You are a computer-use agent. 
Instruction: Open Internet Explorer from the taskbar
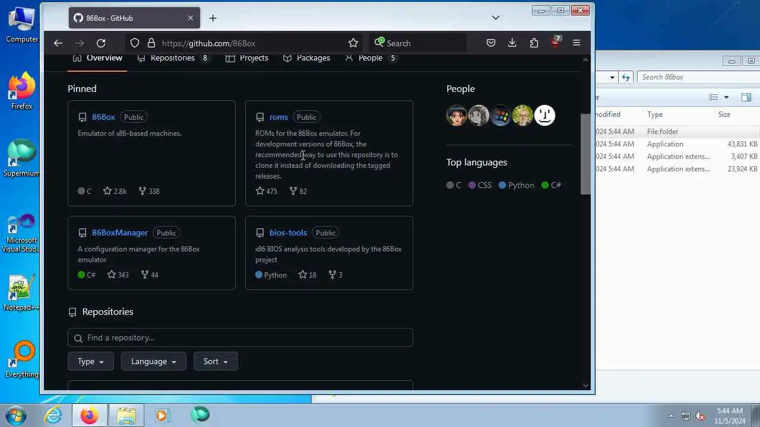(x=53, y=415)
